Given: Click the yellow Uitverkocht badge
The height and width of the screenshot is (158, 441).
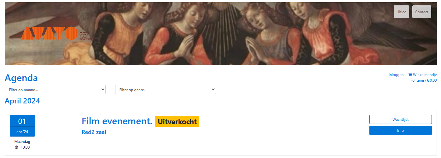Looking at the screenshot, I should pos(177,121).
